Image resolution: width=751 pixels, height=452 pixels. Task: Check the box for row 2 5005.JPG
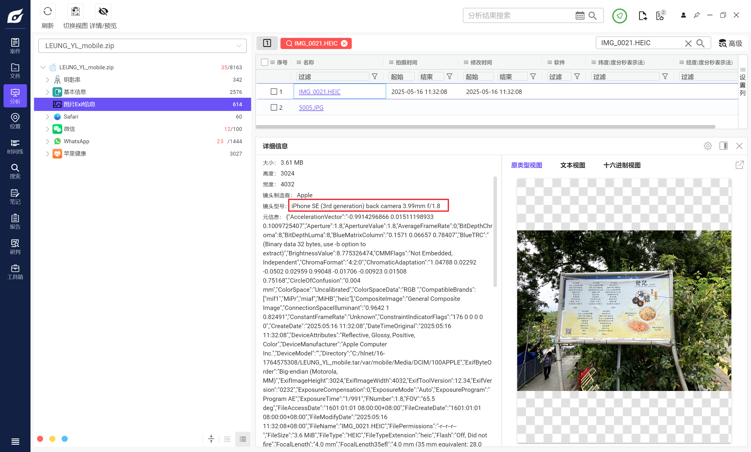[x=274, y=107]
